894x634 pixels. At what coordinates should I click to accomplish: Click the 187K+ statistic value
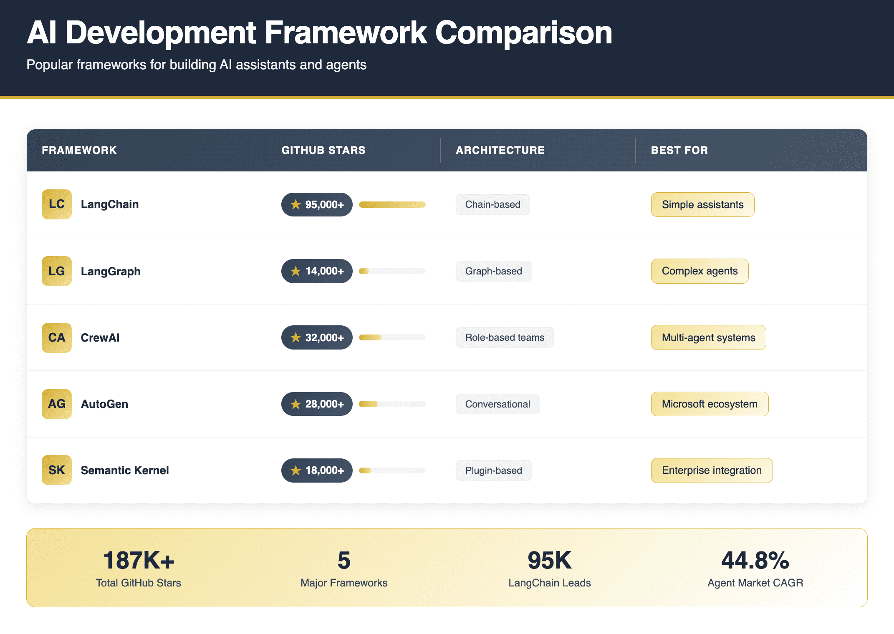pos(139,560)
